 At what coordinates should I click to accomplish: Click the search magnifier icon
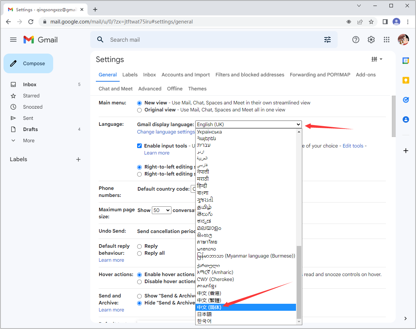[x=100, y=40]
